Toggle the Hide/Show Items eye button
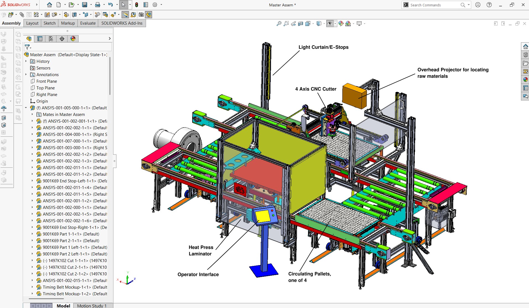This screenshot has height=308, width=529. (x=330, y=24)
